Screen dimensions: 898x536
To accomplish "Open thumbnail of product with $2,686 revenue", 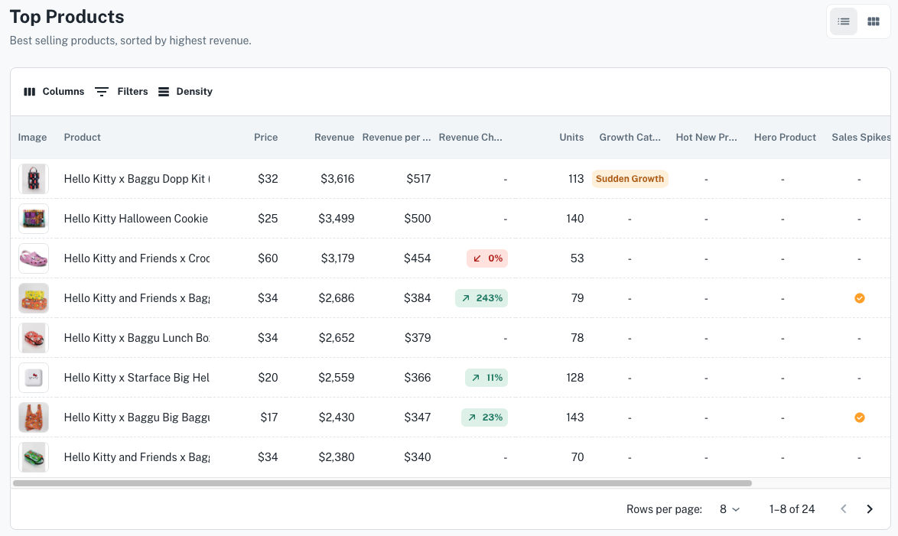I will point(33,298).
